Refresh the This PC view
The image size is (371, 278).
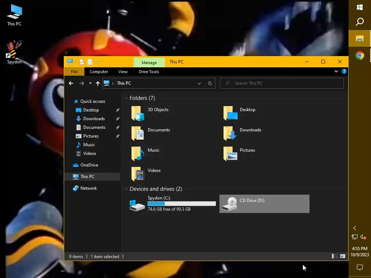[x=210, y=84]
